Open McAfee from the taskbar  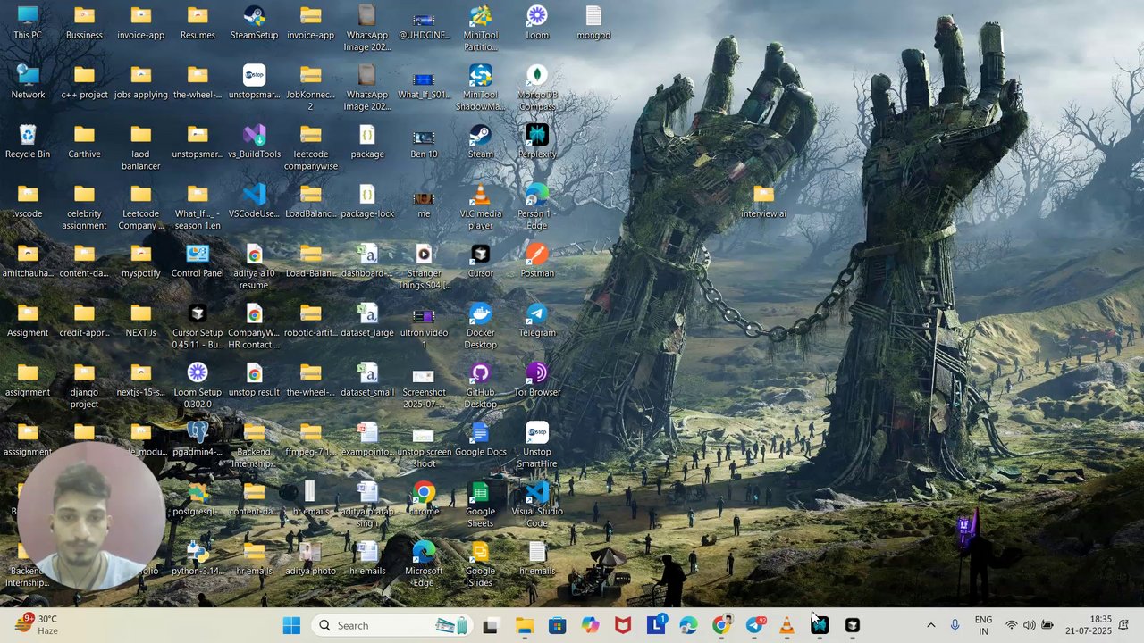pos(623,625)
